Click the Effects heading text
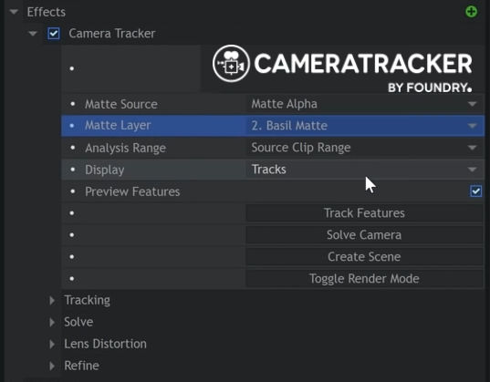490x382 pixels. point(47,12)
